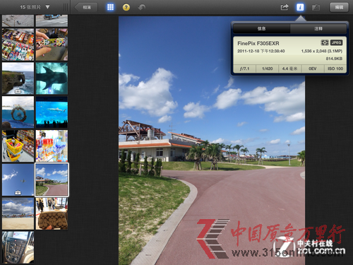Switch to the Info tab in popover
Viewport: 353px width, 265px height.
(x=261, y=28)
